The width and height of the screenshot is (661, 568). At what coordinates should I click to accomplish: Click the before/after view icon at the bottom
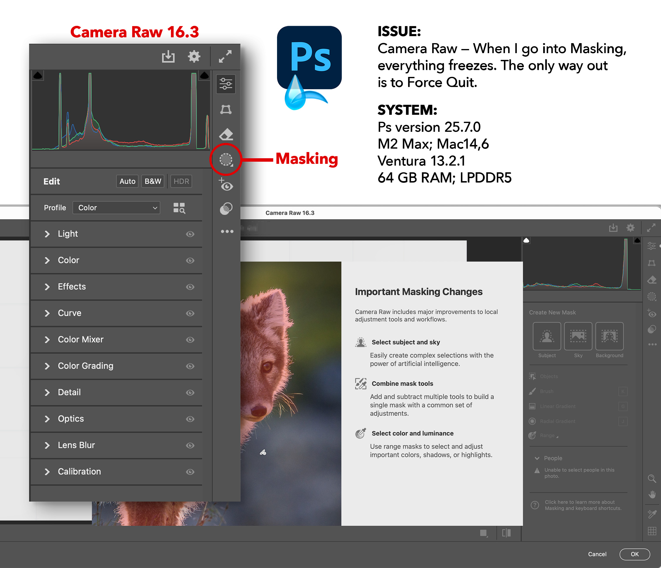click(x=506, y=533)
